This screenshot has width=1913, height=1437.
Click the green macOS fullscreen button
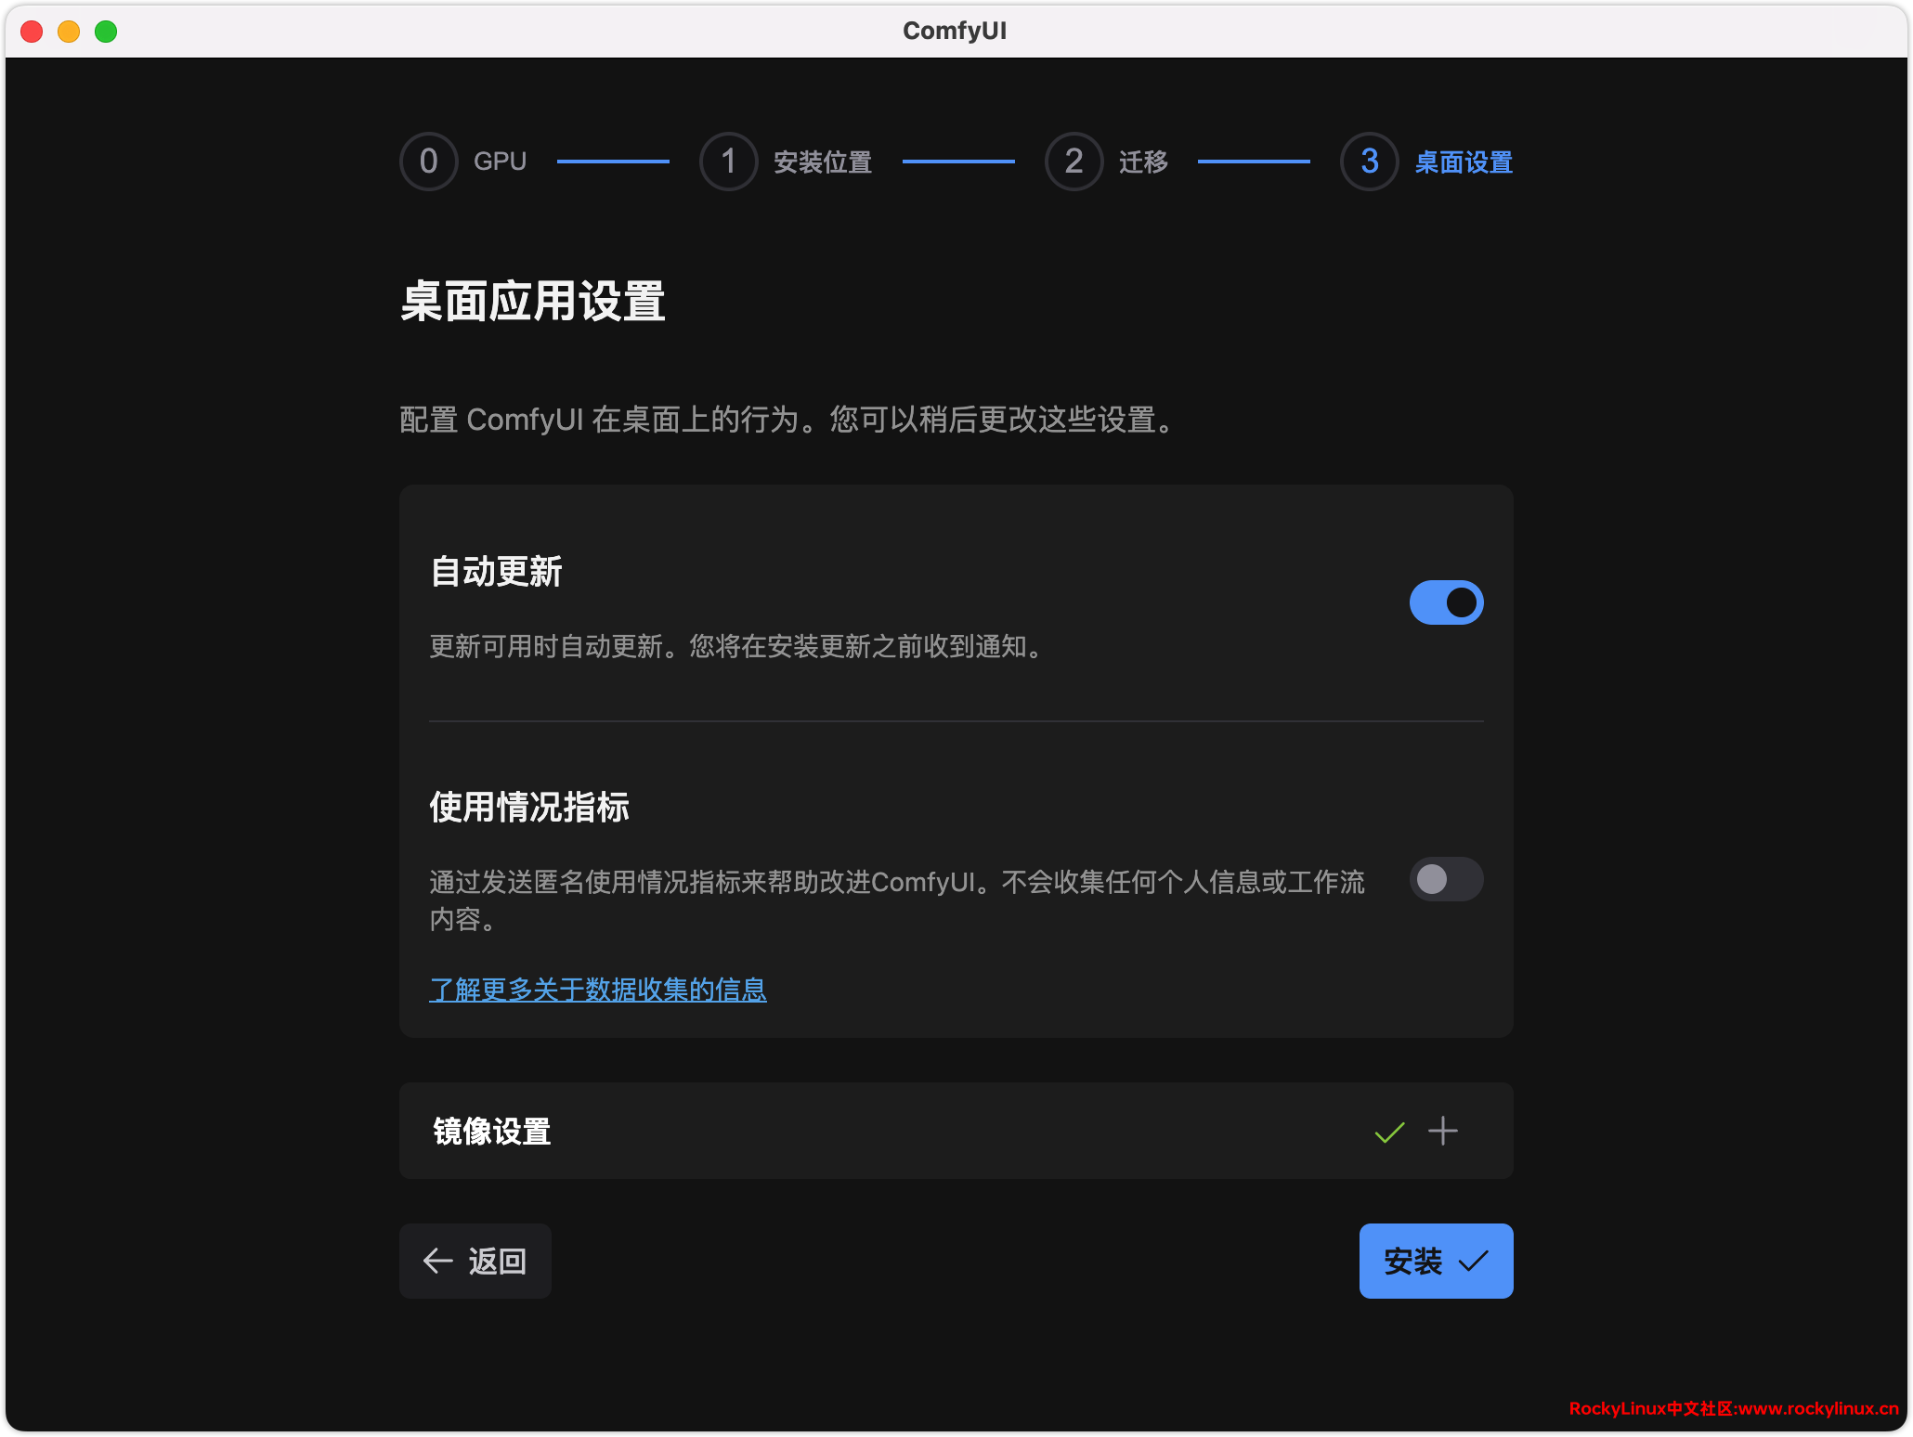[x=106, y=32]
